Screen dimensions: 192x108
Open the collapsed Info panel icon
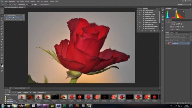(163, 19)
